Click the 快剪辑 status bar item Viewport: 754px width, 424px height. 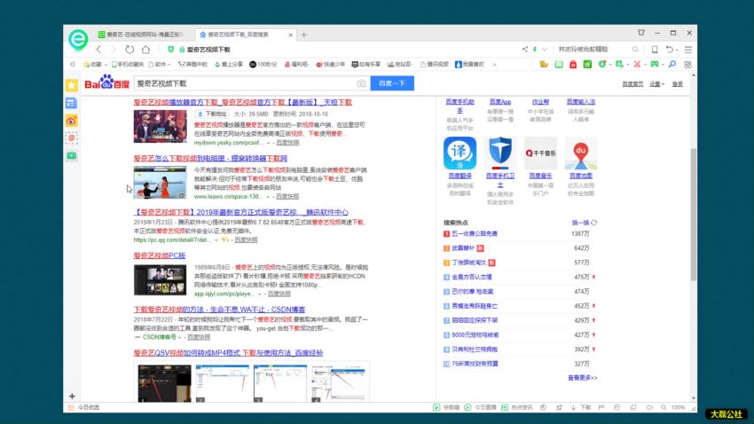pos(446,407)
